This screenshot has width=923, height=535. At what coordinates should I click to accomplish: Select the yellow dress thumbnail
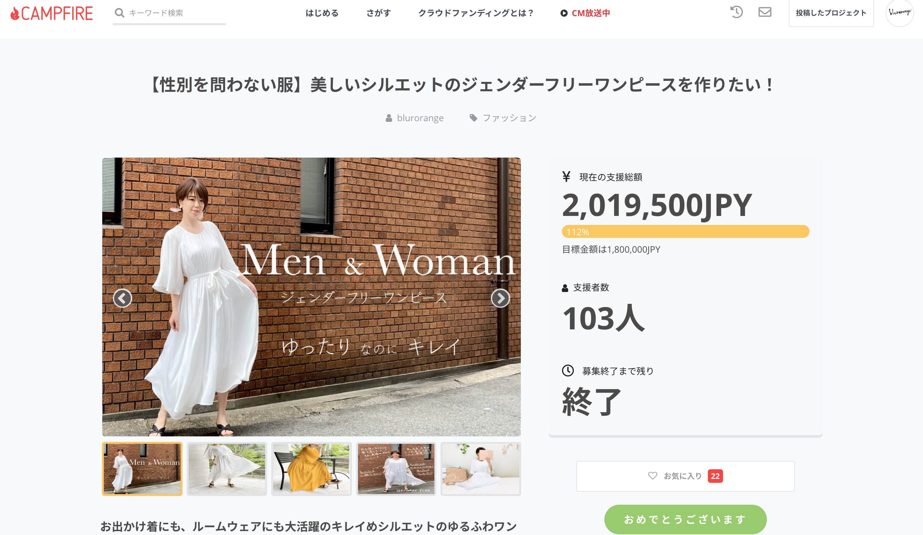click(311, 469)
